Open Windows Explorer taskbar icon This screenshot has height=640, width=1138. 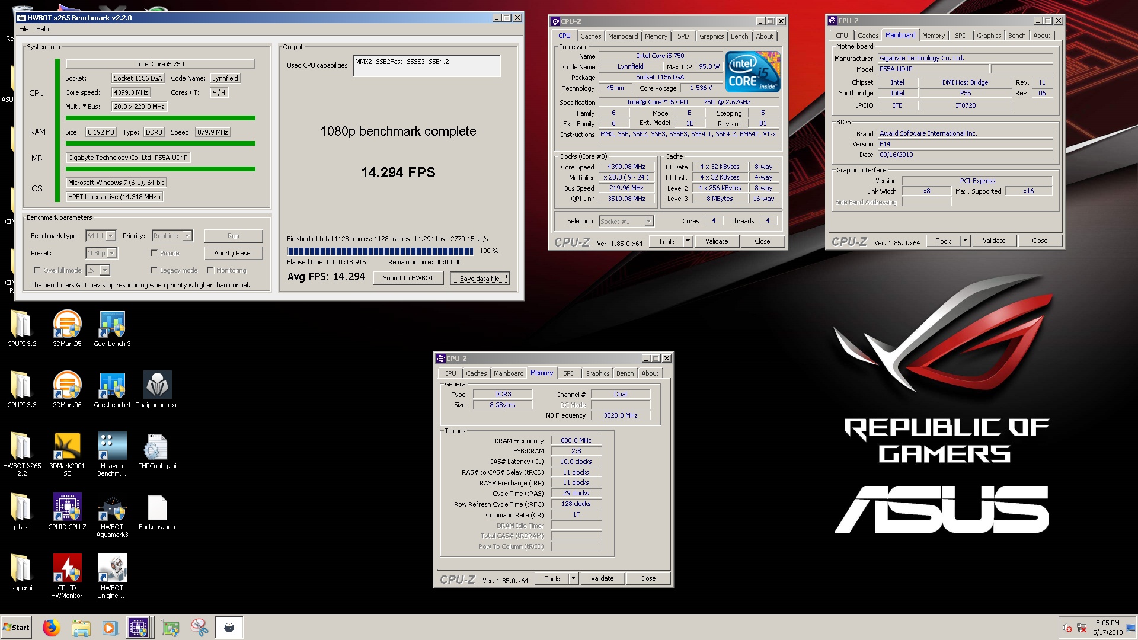click(x=81, y=628)
